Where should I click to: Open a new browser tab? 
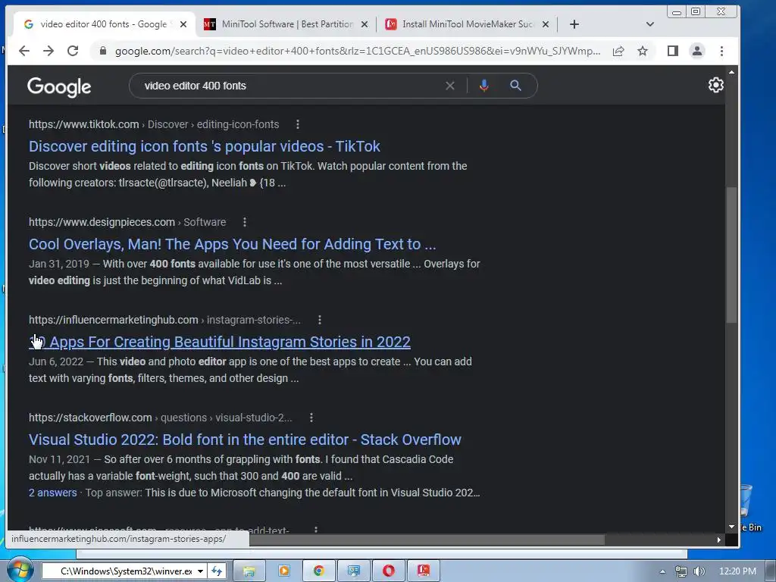click(x=574, y=24)
